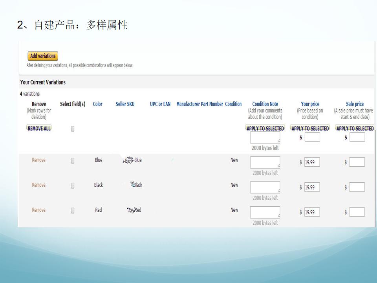Check the selection box for the Blue row

[73, 160]
